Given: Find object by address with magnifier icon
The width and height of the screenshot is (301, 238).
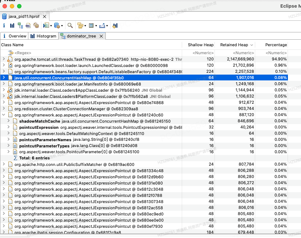Looking at the screenshot, I should (x=70, y=25).
